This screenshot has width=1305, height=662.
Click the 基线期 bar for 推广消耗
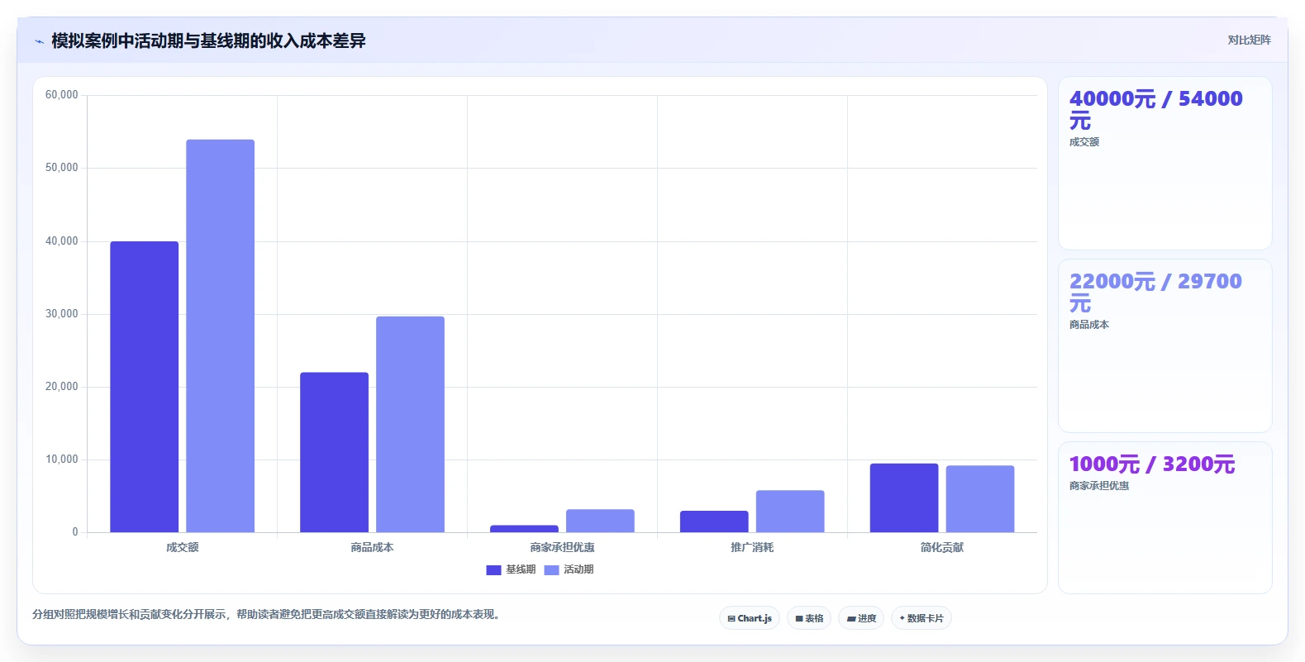click(x=714, y=522)
